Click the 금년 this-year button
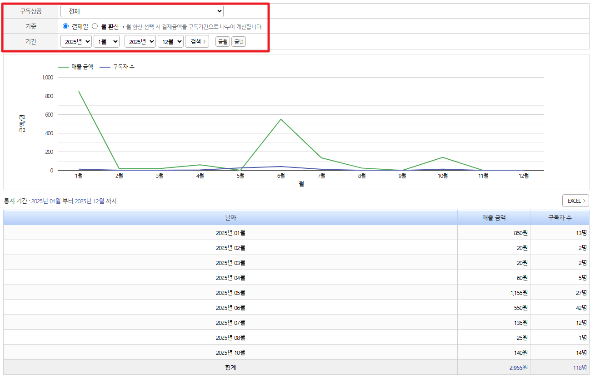Image resolution: width=595 pixels, height=378 pixels. 239,42
